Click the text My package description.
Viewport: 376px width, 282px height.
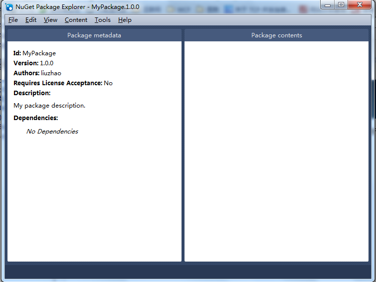pyautogui.click(x=49, y=106)
